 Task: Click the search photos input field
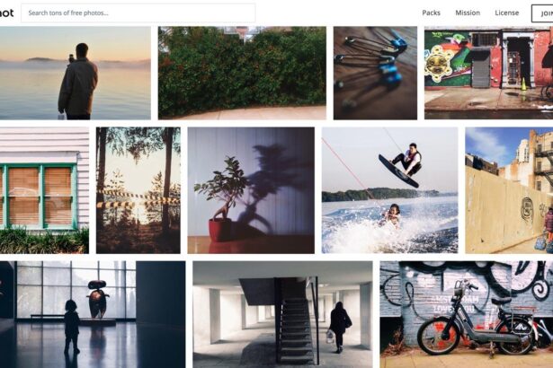(138, 13)
